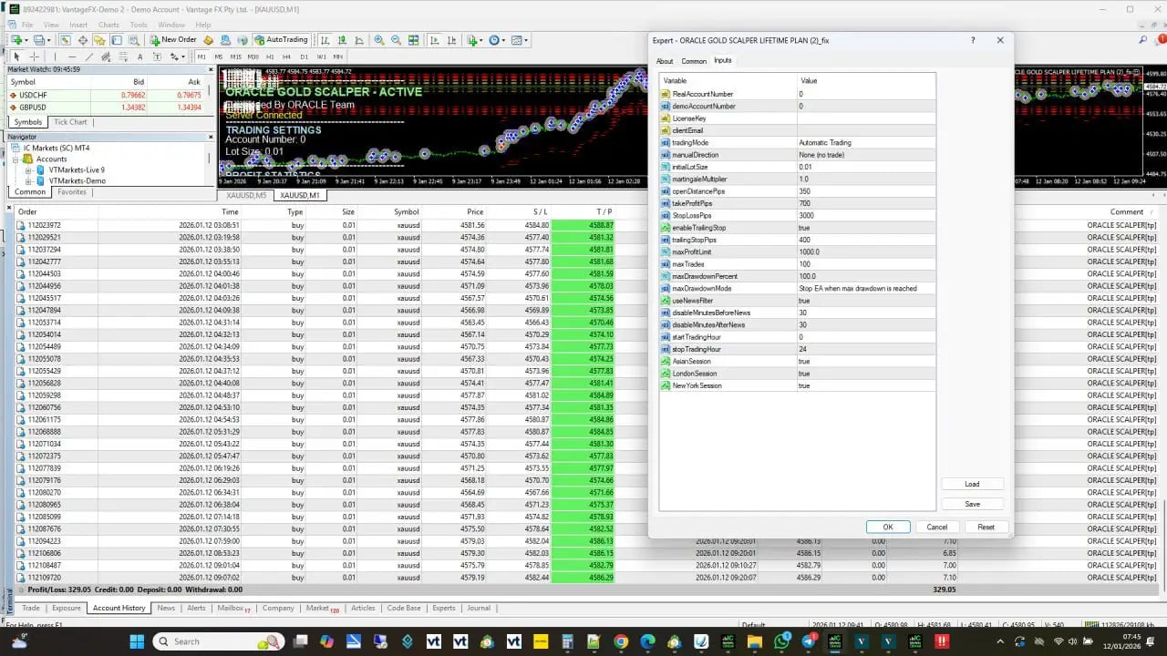Image resolution: width=1167 pixels, height=656 pixels.
Task: Switch chart to candlesticks display
Action: [x=342, y=39]
